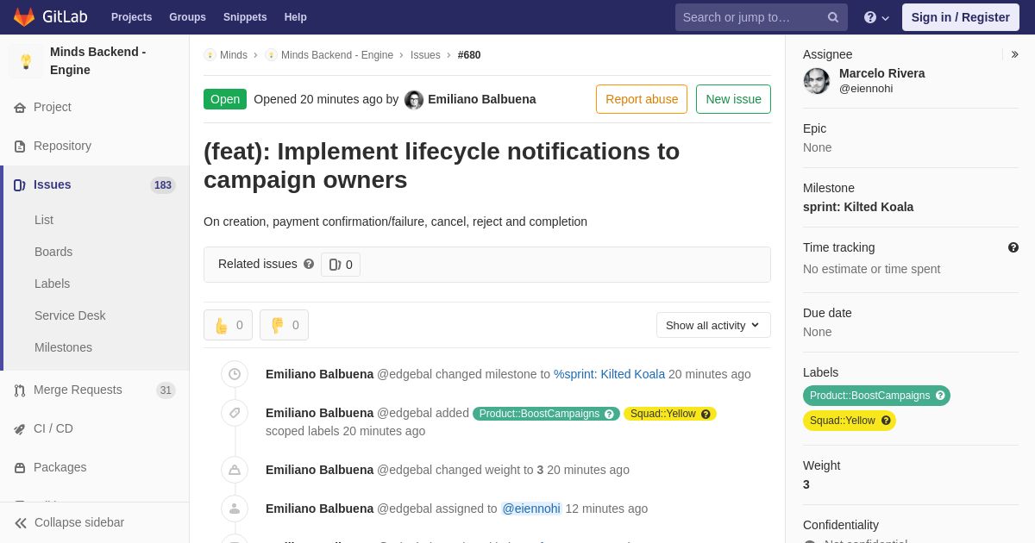
Task: Open the Help dropdown in the navbar
Action: 876,17
